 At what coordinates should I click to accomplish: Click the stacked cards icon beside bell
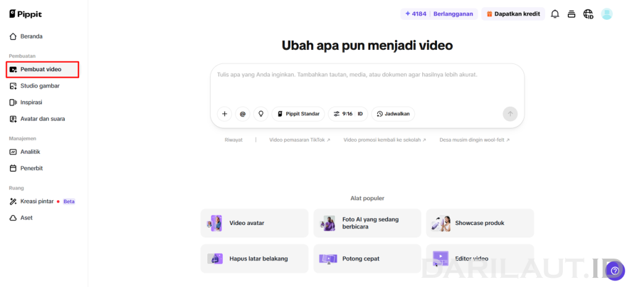[571, 14]
